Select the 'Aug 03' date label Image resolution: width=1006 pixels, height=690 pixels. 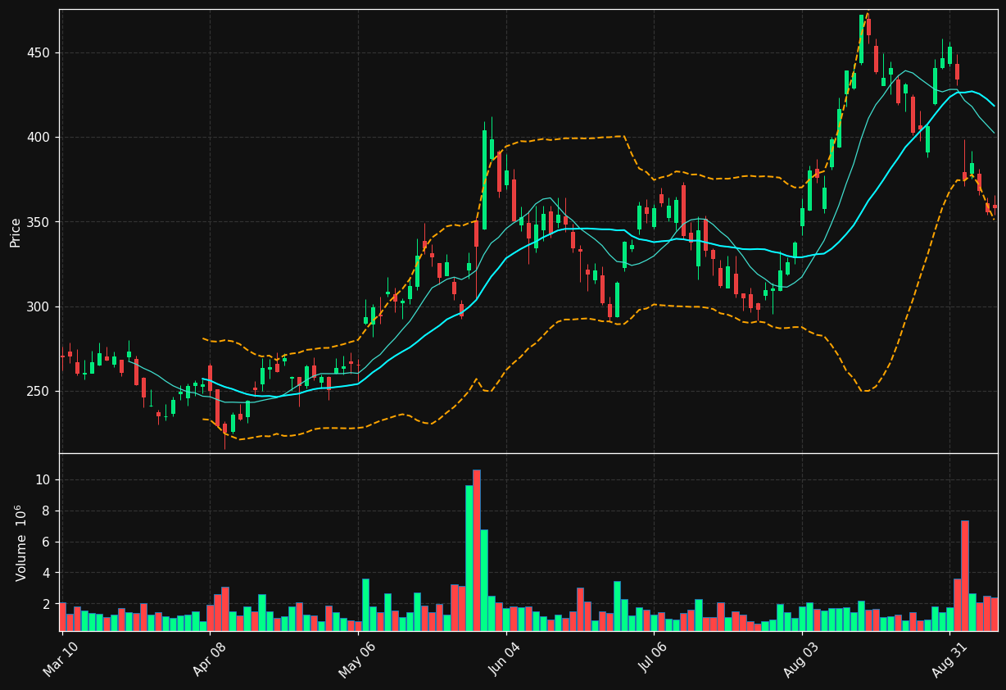pyautogui.click(x=802, y=660)
